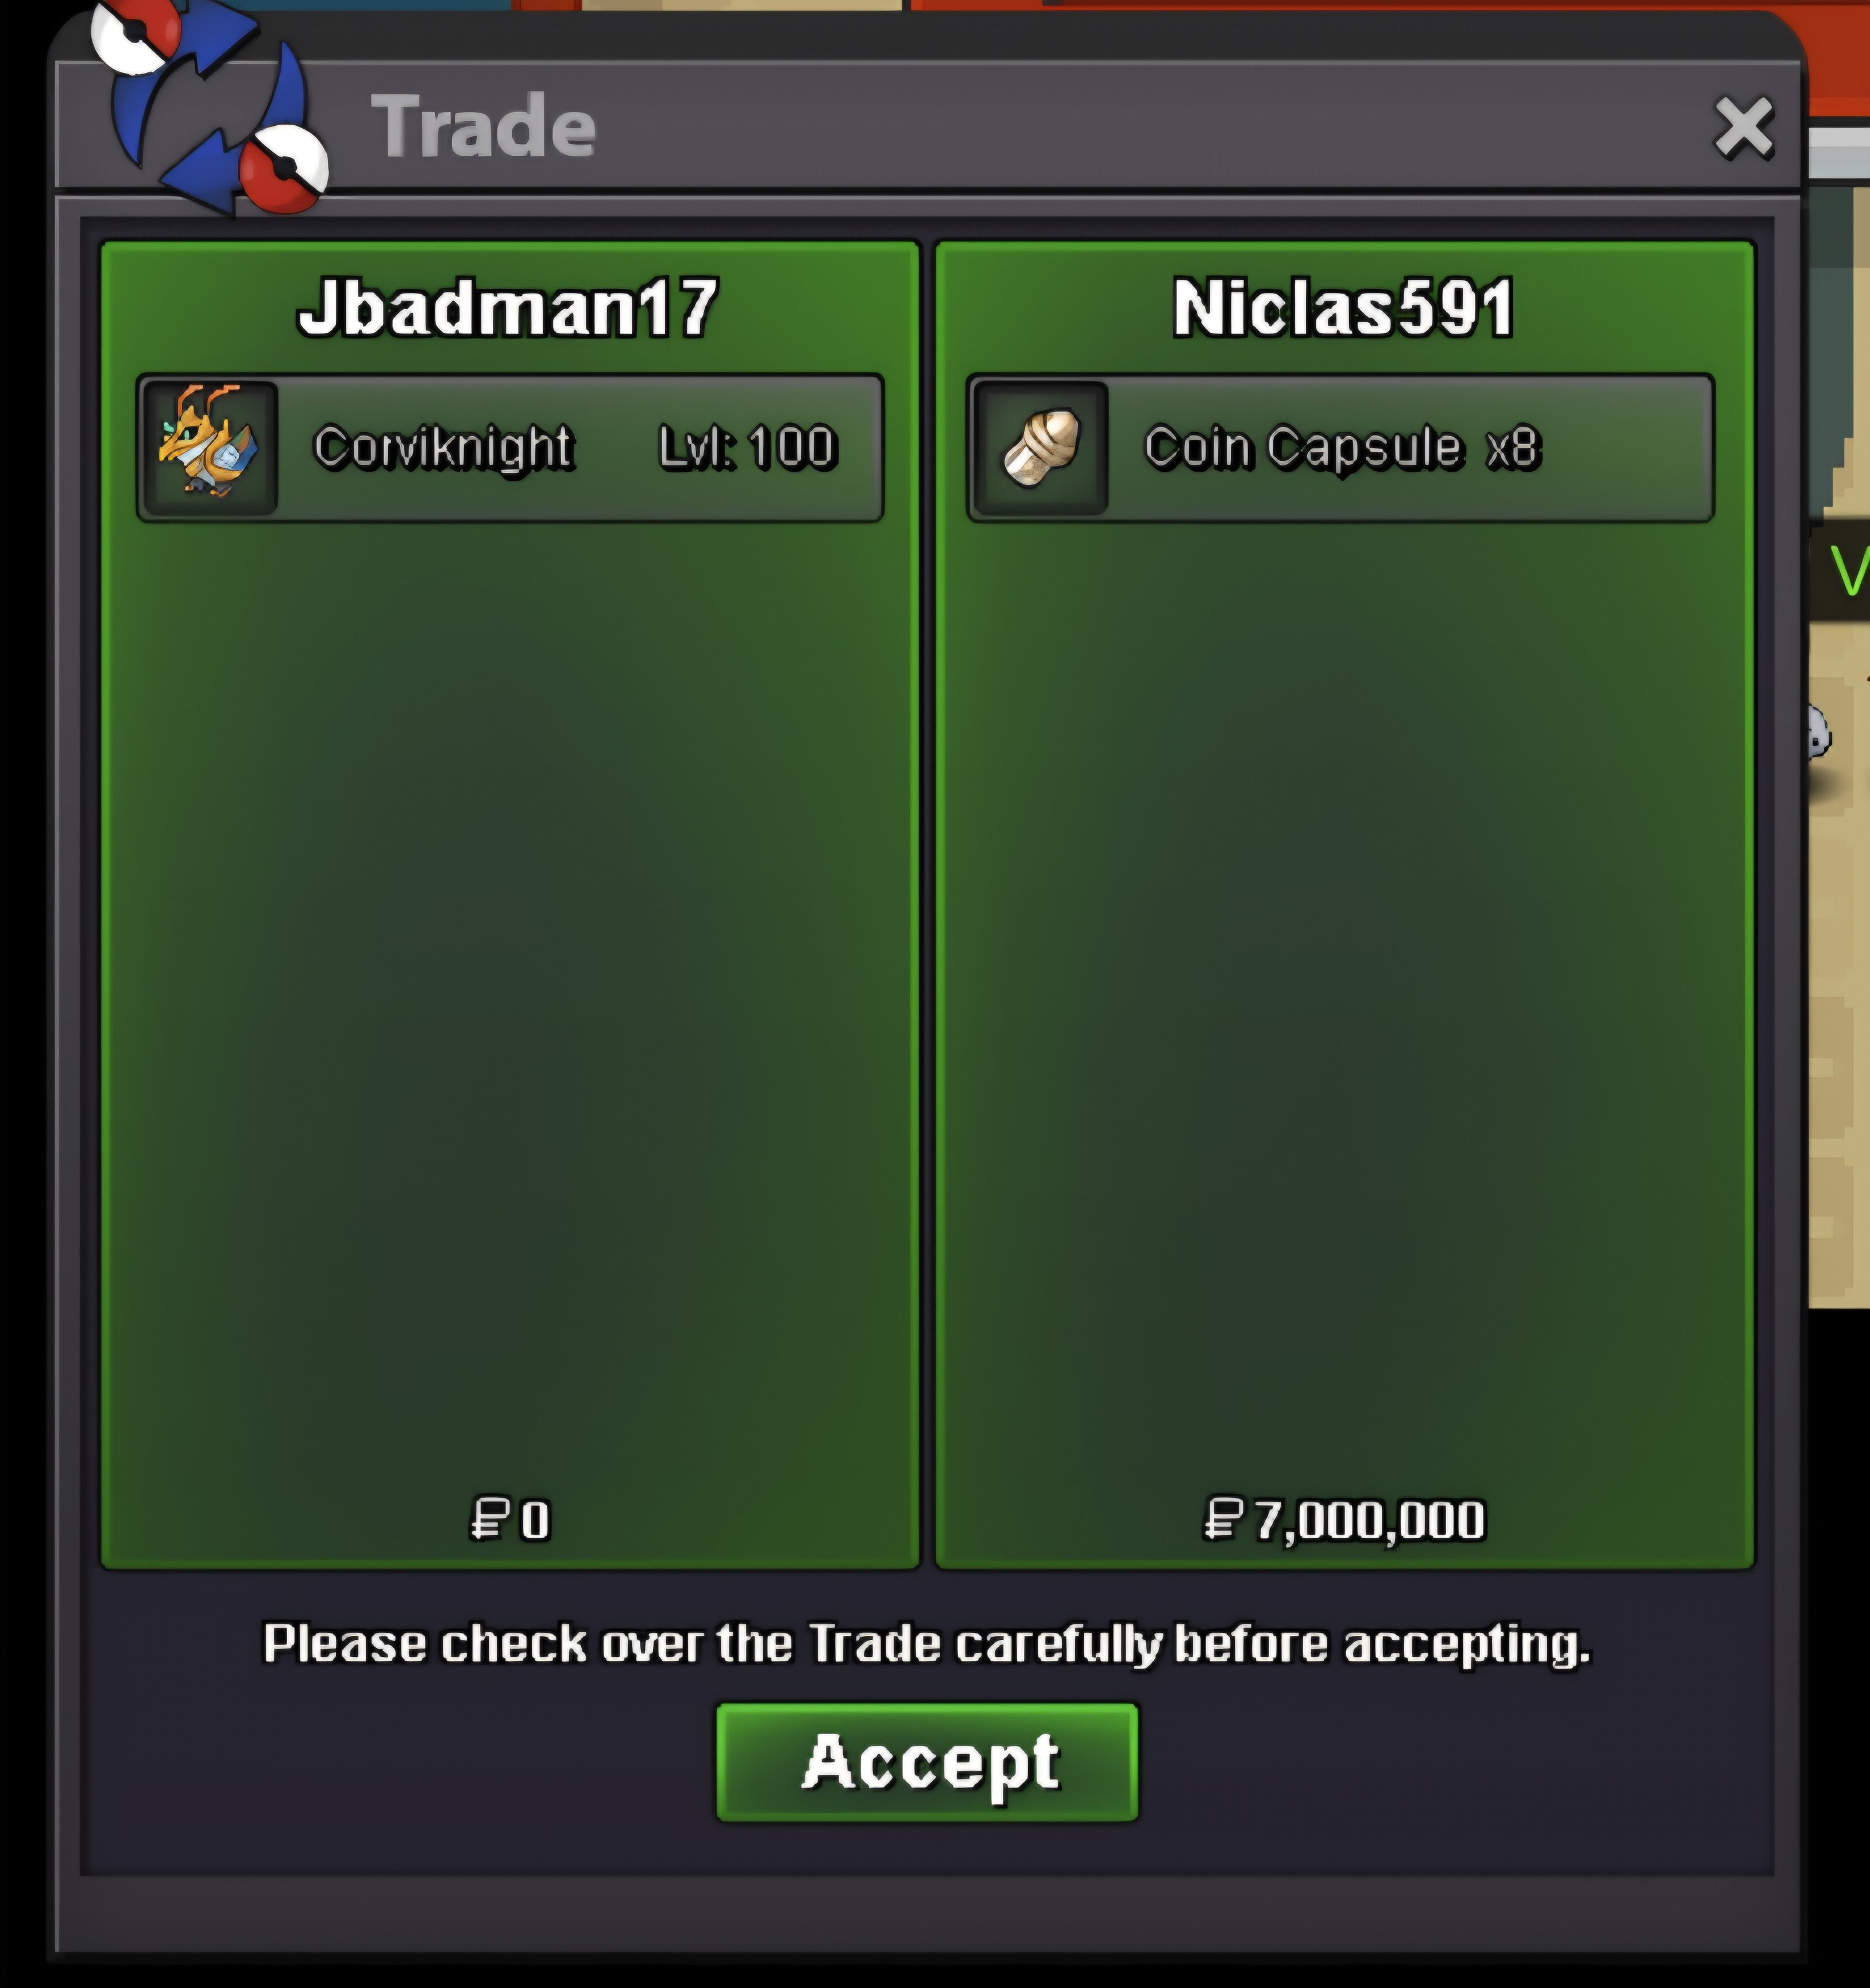
Task: Click Niclas591 player name header
Action: tap(1343, 307)
